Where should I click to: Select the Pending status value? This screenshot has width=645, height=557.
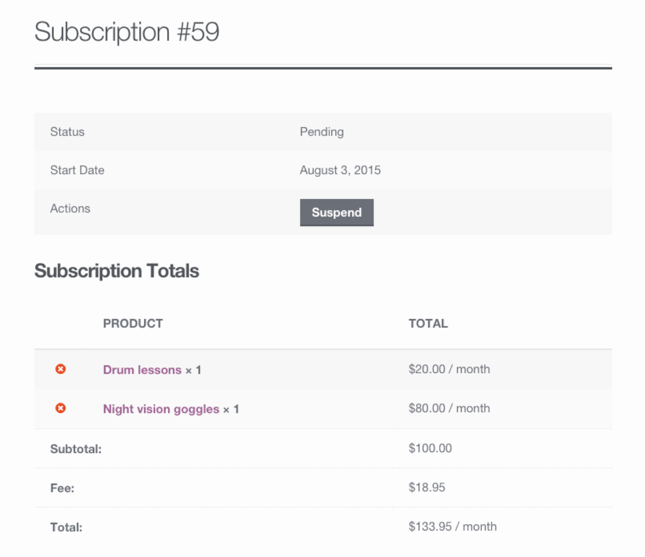click(x=321, y=132)
